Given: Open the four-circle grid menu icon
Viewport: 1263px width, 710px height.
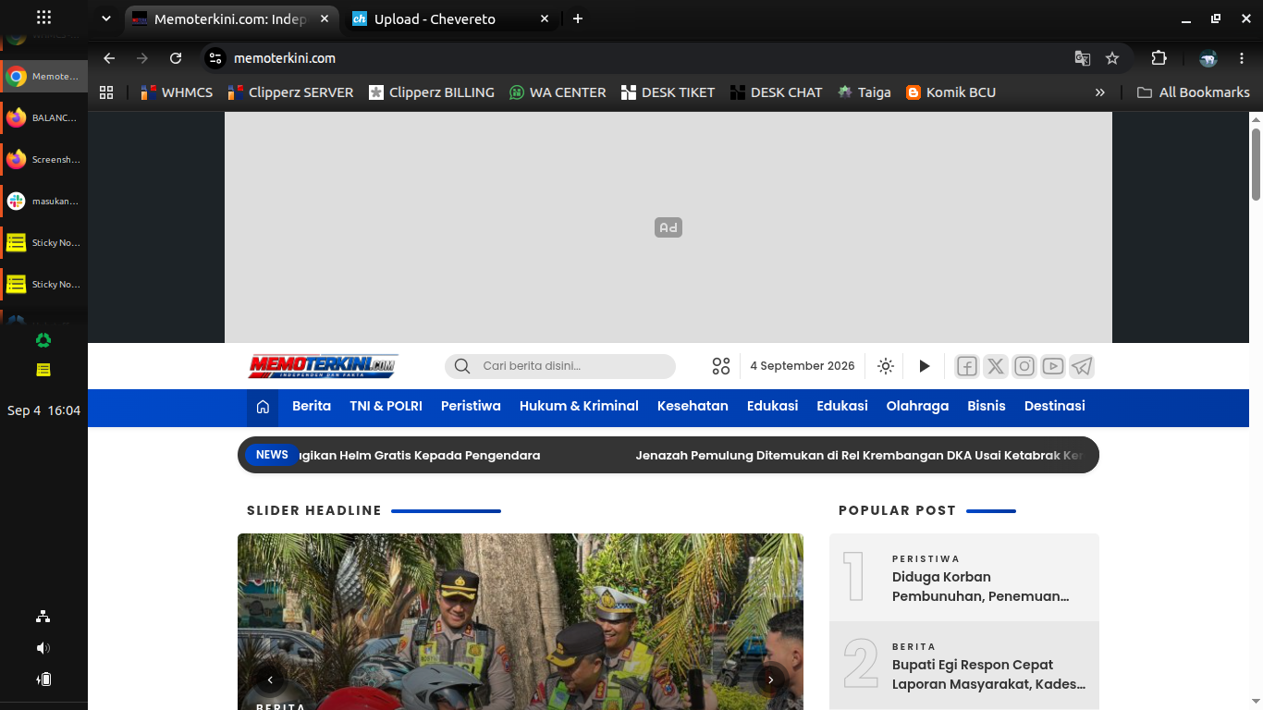Looking at the screenshot, I should point(721,366).
